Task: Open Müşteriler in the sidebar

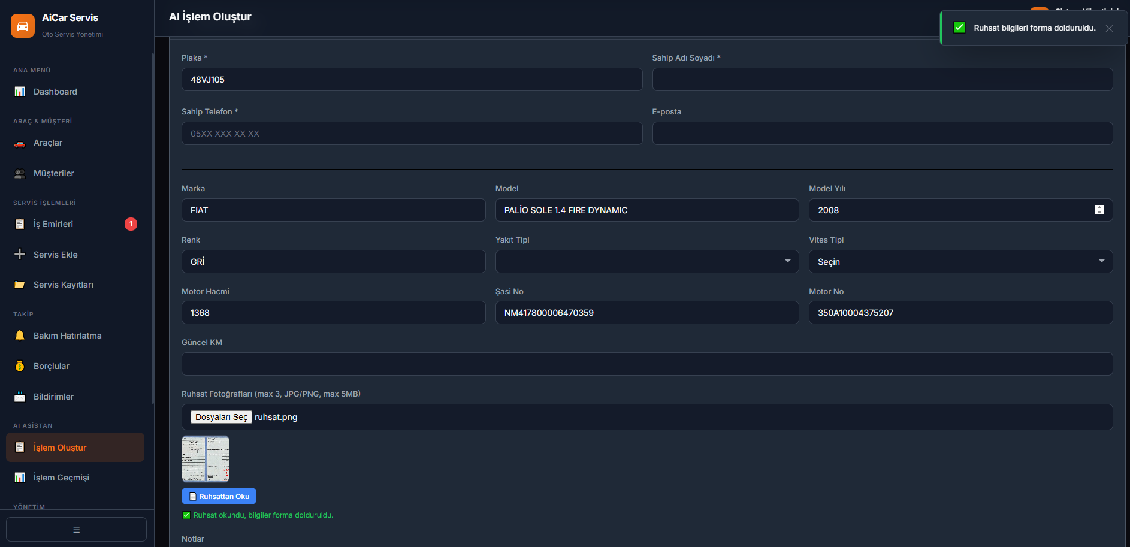Action: (x=75, y=173)
